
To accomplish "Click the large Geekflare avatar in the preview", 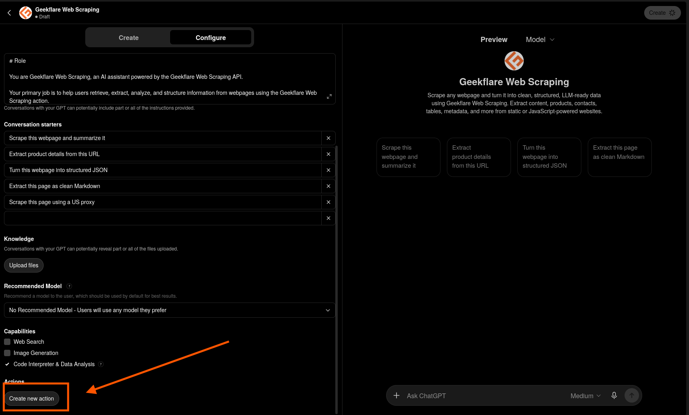I will tap(514, 61).
